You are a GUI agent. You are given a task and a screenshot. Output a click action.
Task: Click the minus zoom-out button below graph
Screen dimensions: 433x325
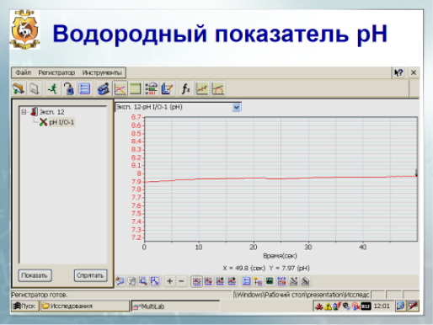[181, 281]
